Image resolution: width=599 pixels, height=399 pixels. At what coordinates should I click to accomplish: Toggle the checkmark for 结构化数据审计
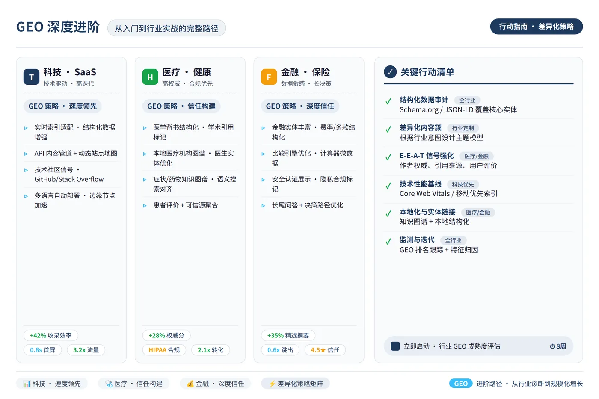[x=388, y=101]
